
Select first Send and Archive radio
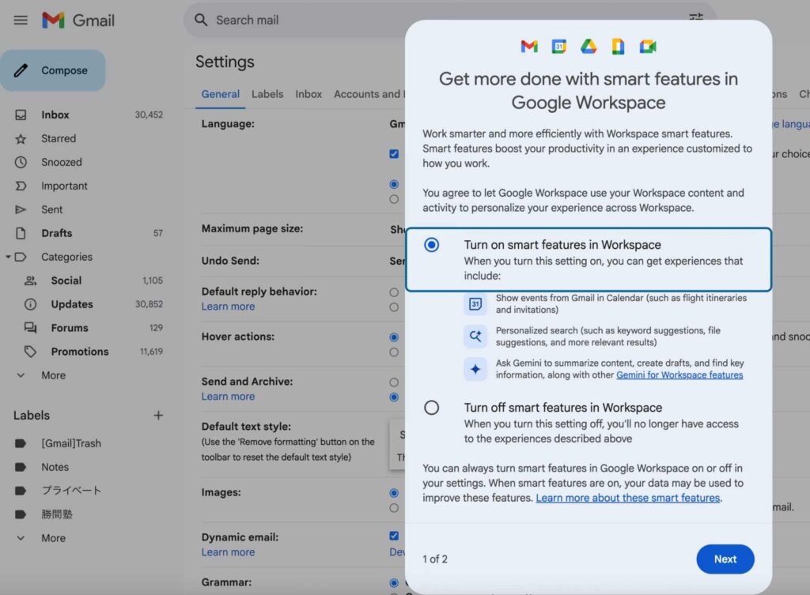pos(394,382)
